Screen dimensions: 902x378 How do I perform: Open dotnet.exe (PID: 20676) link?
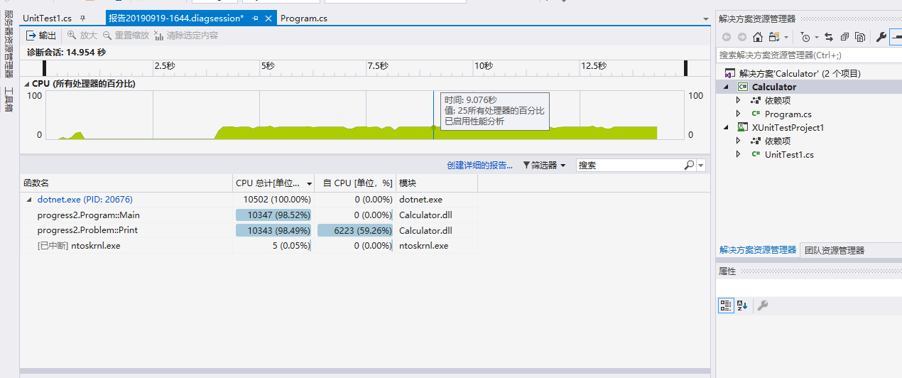[85, 200]
